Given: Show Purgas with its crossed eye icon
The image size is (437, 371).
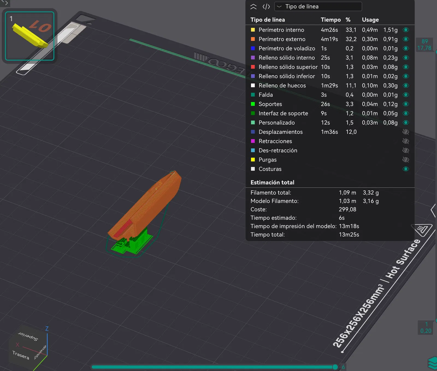Looking at the screenshot, I should click(x=406, y=160).
